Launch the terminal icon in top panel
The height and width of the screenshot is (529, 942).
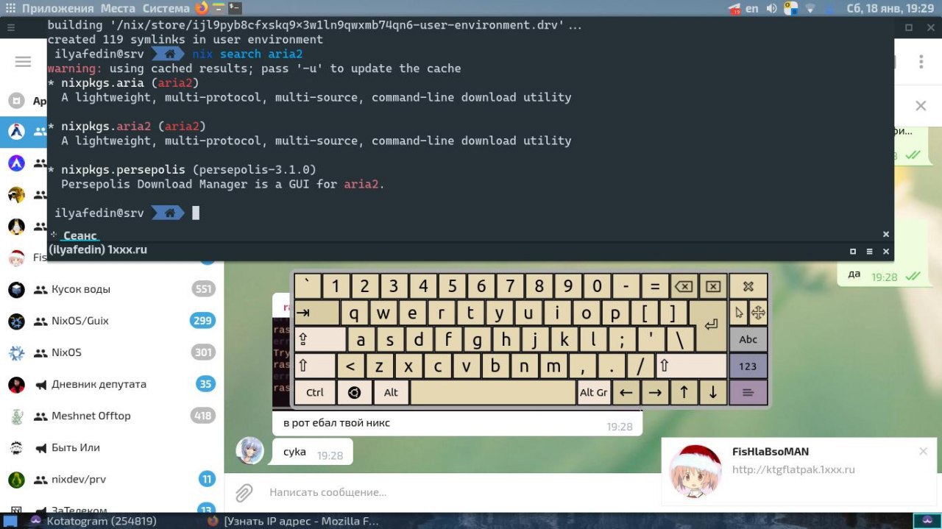click(235, 8)
